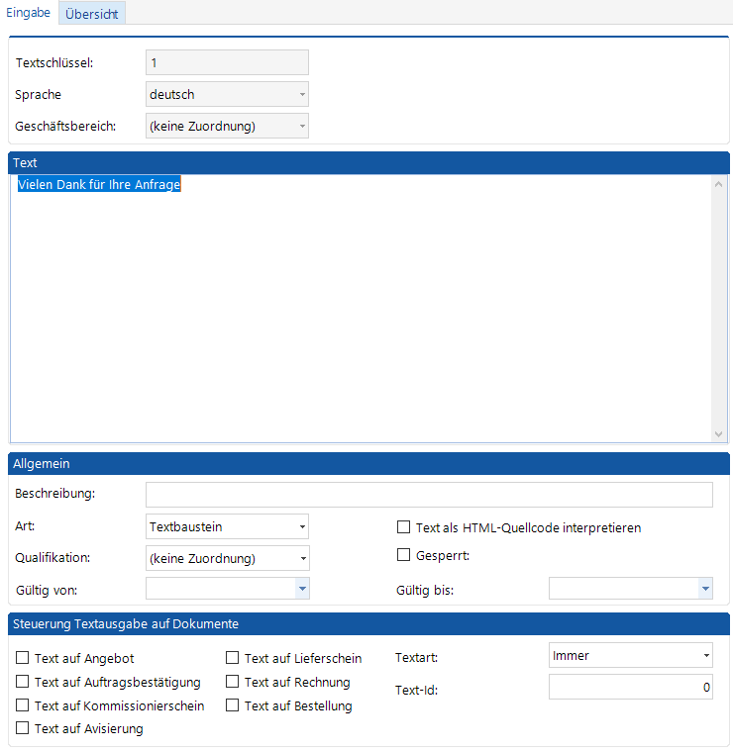
Task: Enable Text auf Kommissionierschein
Action: 23,705
